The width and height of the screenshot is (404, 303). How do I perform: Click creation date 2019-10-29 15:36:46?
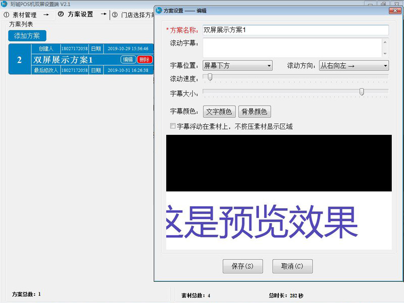click(128, 48)
